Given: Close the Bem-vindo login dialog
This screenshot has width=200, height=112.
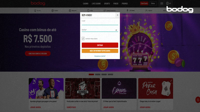Looking at the screenshot, I should coord(117,15).
